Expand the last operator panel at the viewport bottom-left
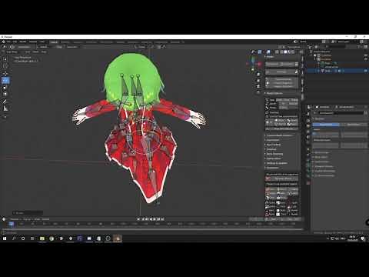The width and height of the screenshot is (369, 277). click(28, 213)
